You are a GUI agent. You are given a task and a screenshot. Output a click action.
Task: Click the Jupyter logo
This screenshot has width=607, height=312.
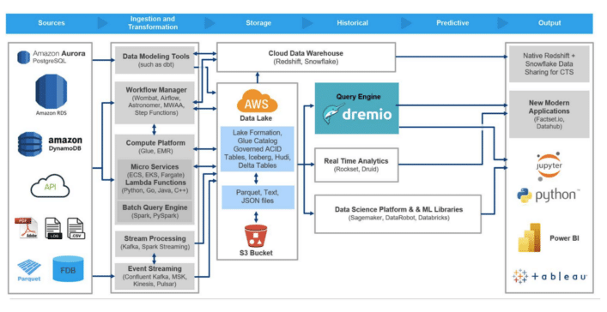[x=549, y=166]
